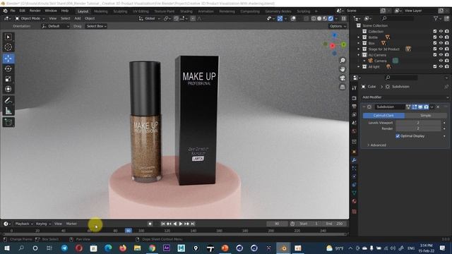Open the Global transform orientation dropdown
Viewport: 452px width, 254px height.
point(149,18)
